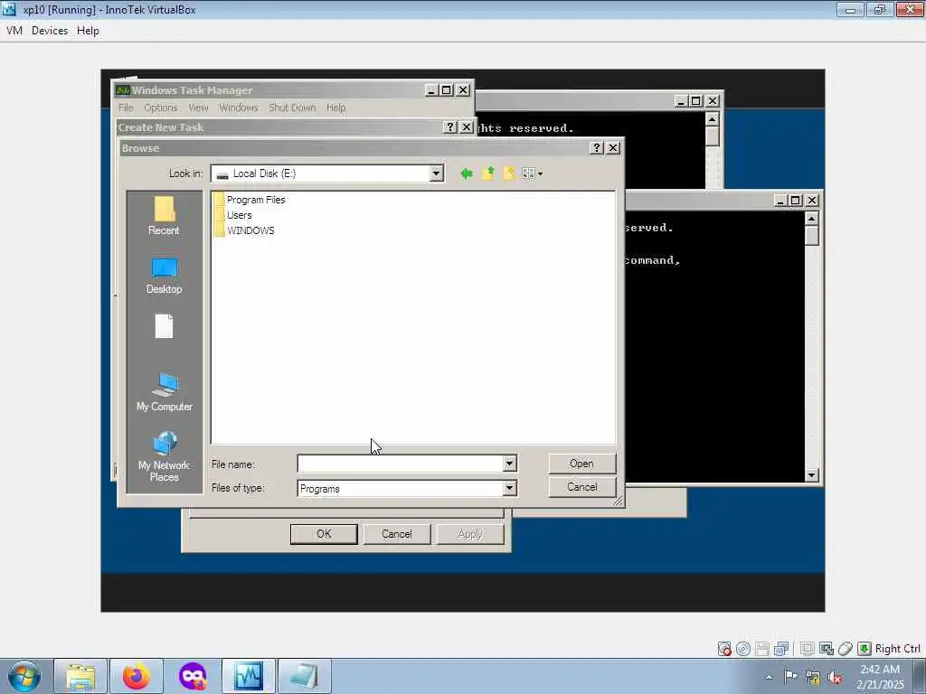Open the File menu in Task Manager
The width and height of the screenshot is (926, 694).
pyautogui.click(x=126, y=108)
